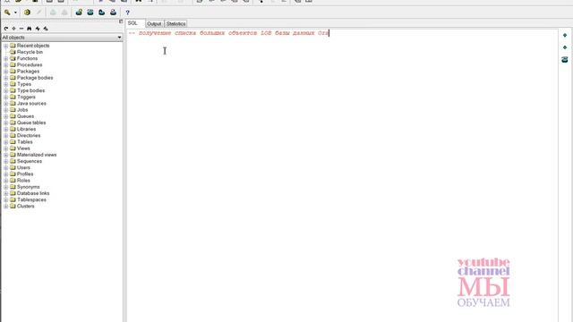Select the Types folder

pos(24,84)
